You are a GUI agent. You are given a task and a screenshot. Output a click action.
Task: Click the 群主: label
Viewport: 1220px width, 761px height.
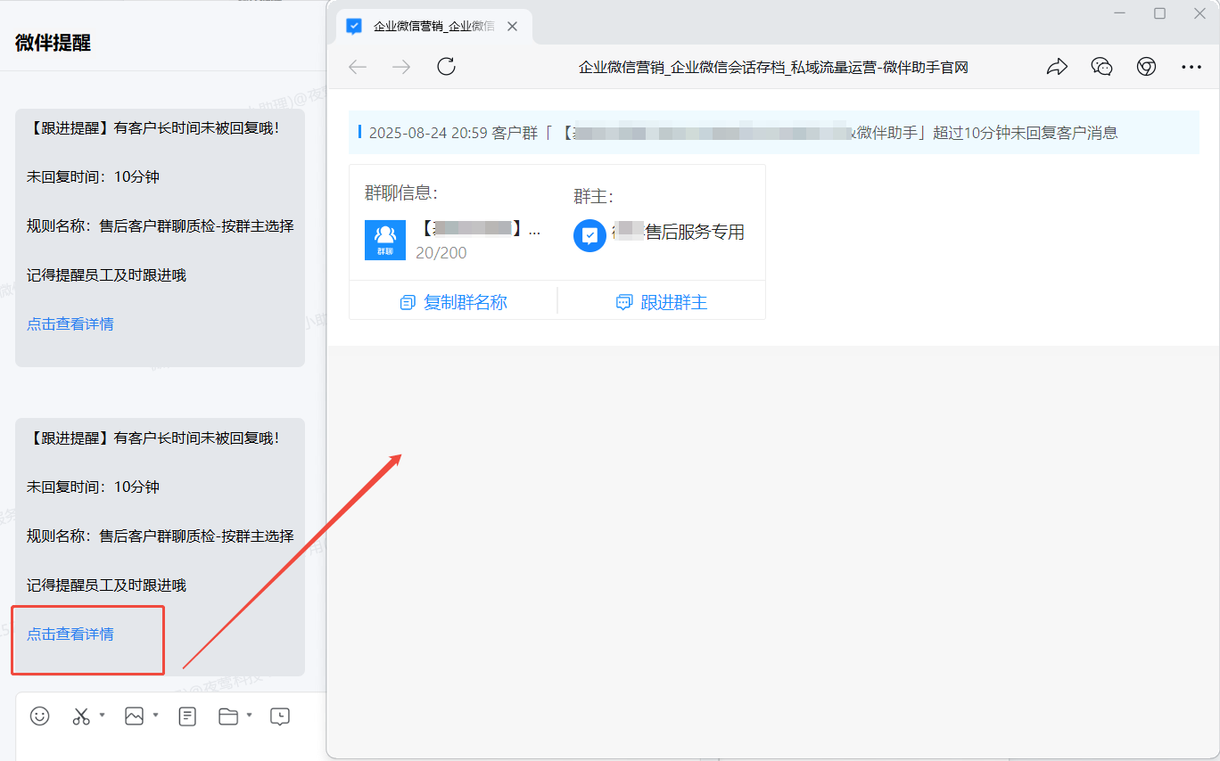[x=593, y=197]
